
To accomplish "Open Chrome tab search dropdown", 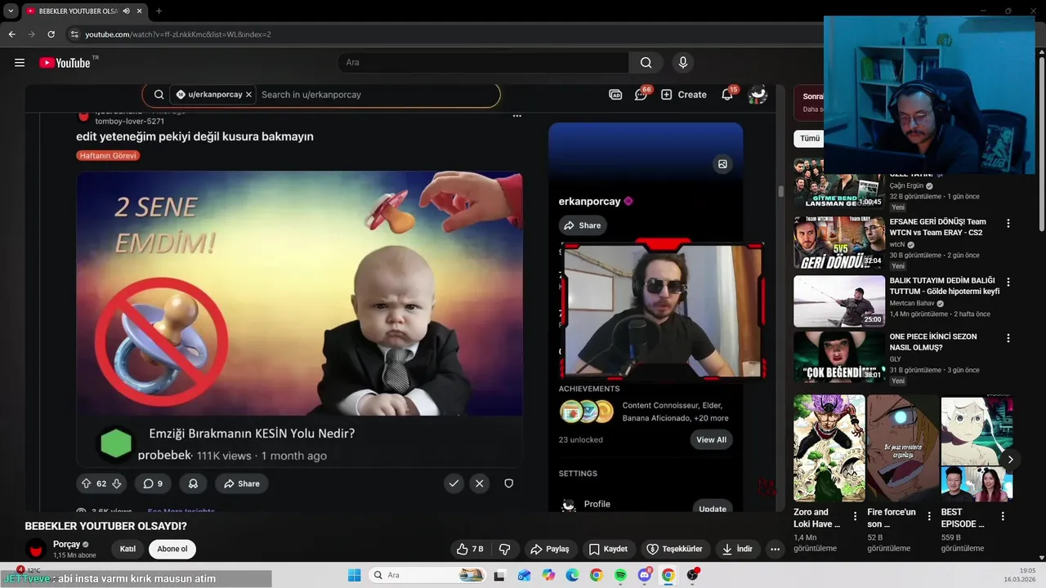I will click(11, 11).
